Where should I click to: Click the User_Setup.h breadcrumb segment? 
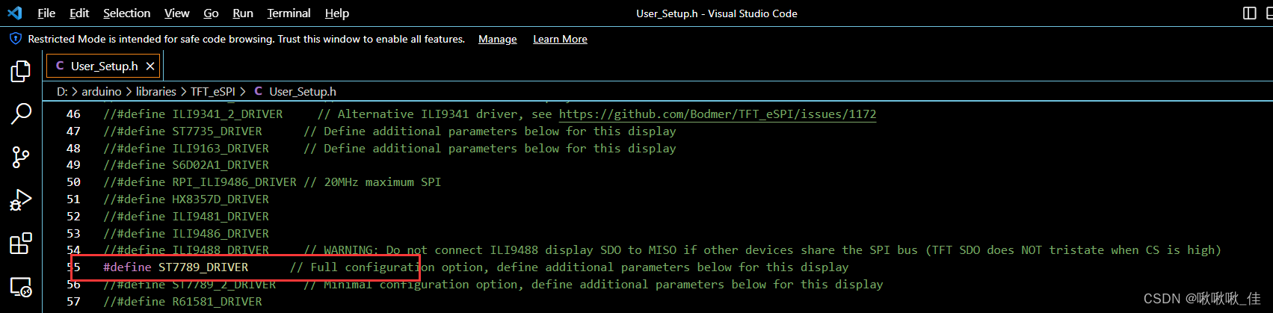295,91
